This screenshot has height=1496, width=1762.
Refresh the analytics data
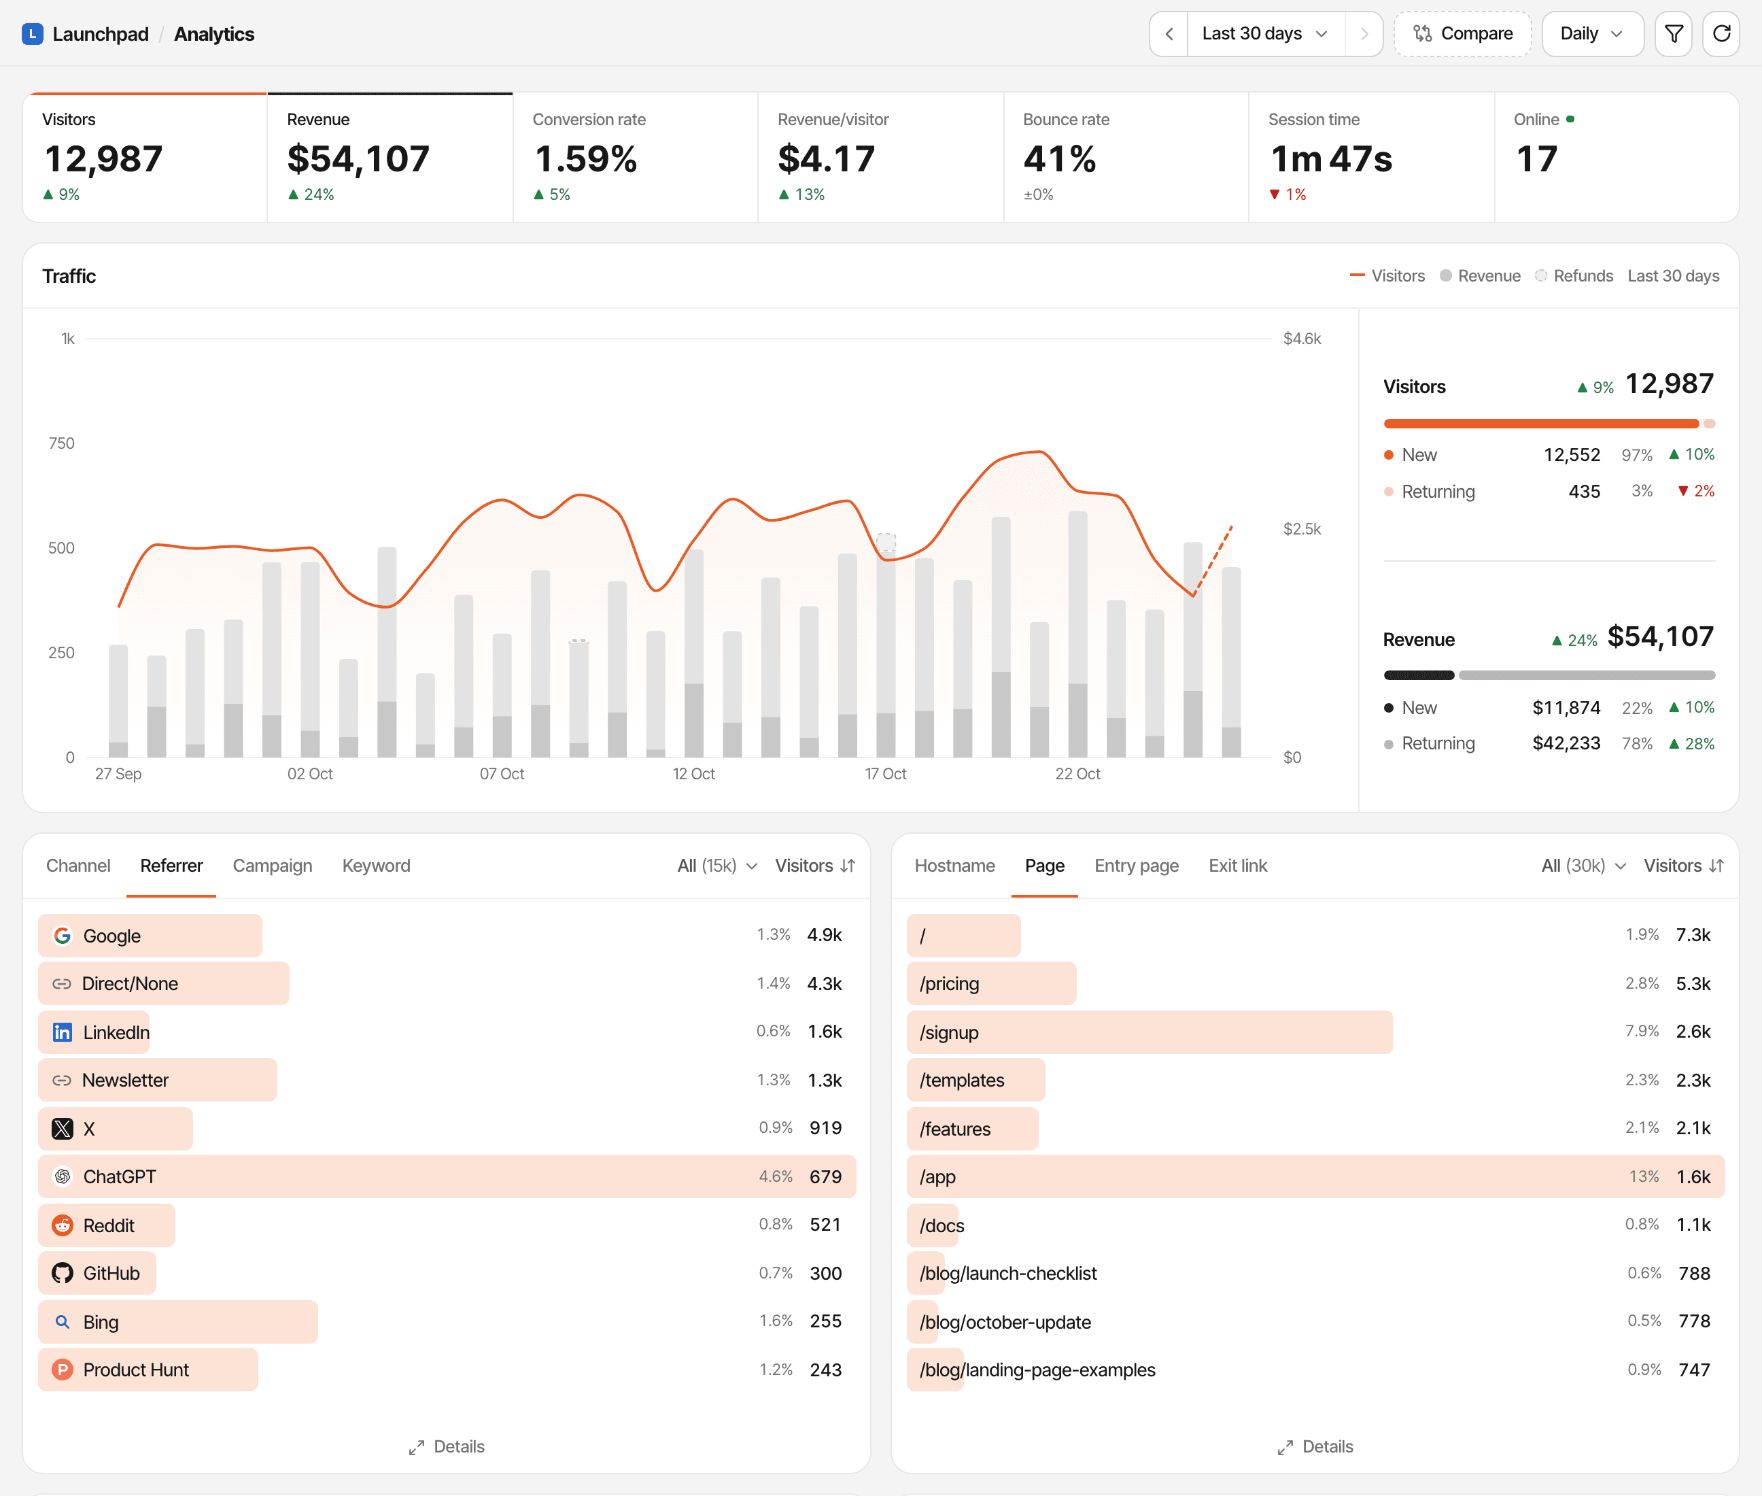tap(1721, 34)
